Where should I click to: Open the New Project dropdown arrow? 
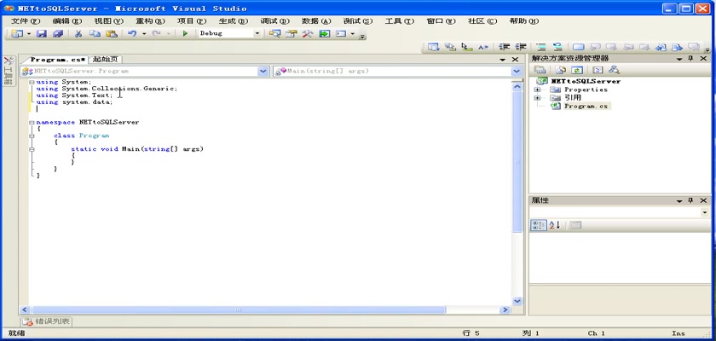click(x=28, y=34)
